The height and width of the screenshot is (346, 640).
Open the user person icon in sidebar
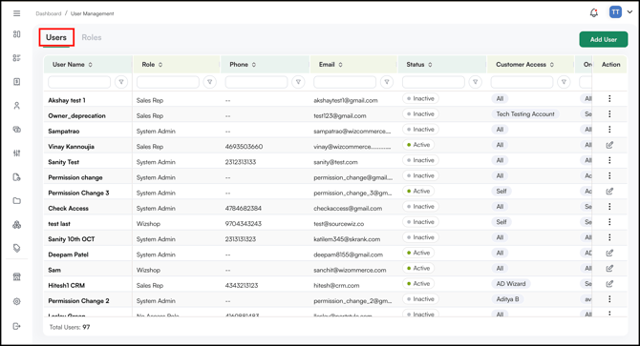tap(17, 106)
